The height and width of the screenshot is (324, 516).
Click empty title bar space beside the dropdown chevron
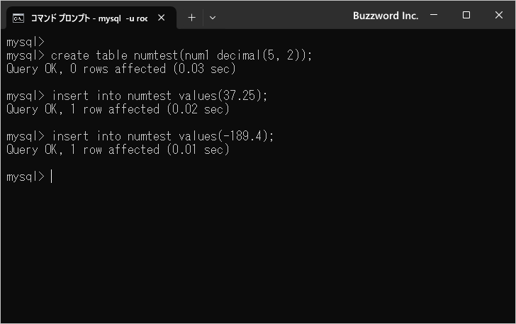tap(283, 16)
